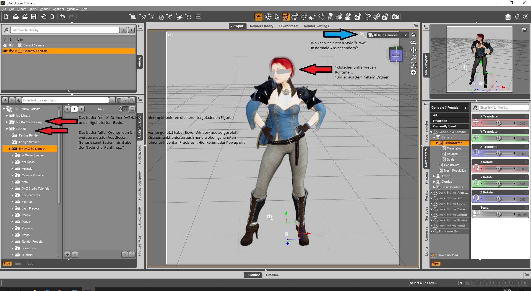This screenshot has height=291, width=531.
Task: Toggle the X Translate options gear
Action: point(526,116)
